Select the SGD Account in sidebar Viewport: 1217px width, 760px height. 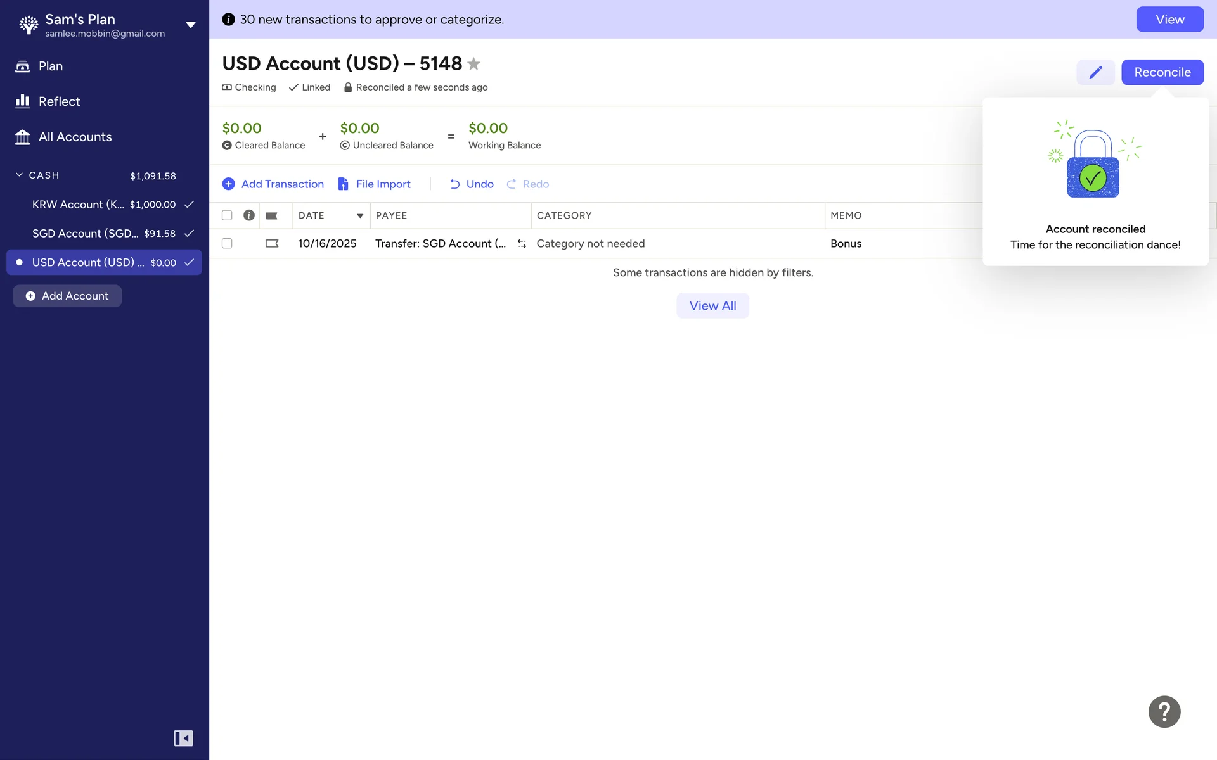[x=85, y=234]
